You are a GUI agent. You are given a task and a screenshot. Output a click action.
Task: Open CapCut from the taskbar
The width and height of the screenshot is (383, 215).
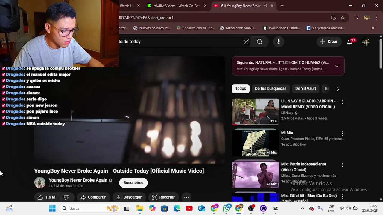(276, 208)
